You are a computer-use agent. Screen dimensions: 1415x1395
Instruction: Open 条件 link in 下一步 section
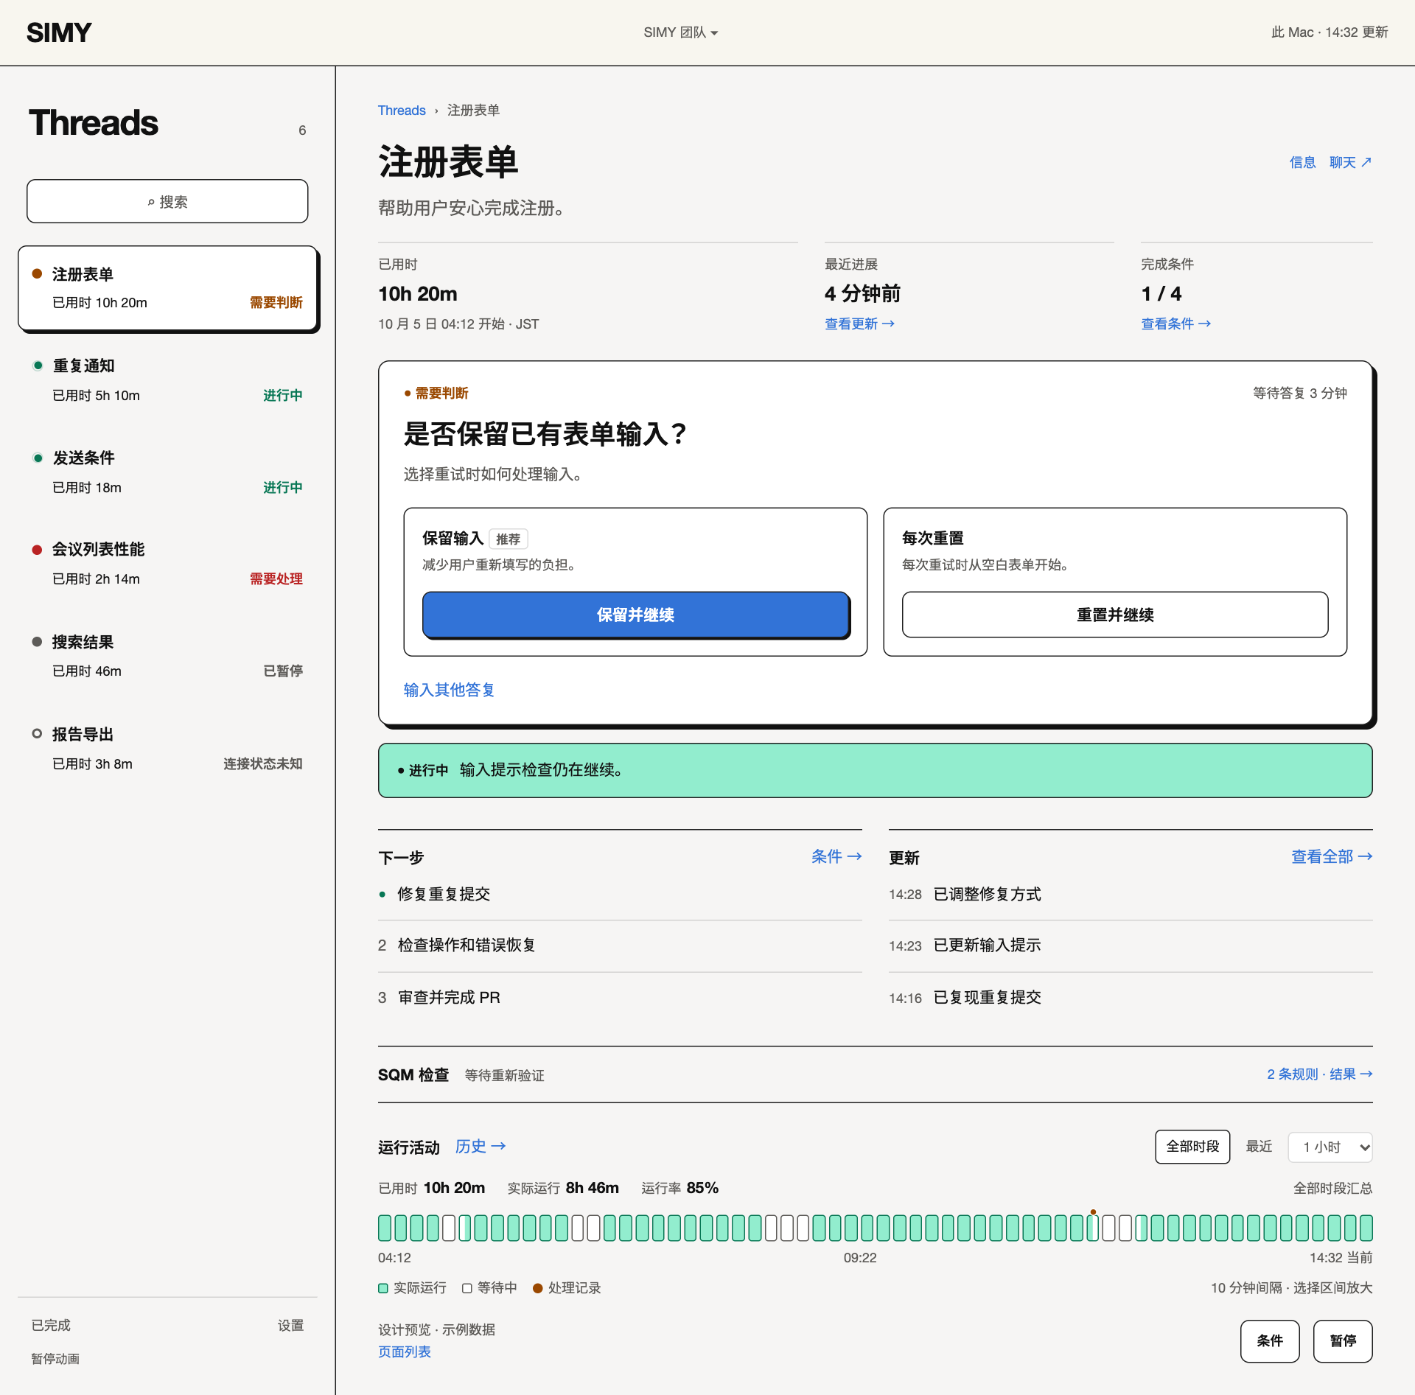836,856
